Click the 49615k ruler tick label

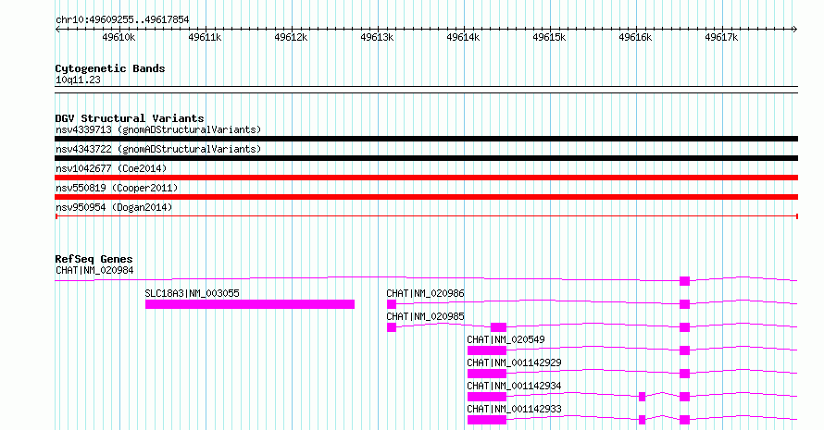(550, 37)
